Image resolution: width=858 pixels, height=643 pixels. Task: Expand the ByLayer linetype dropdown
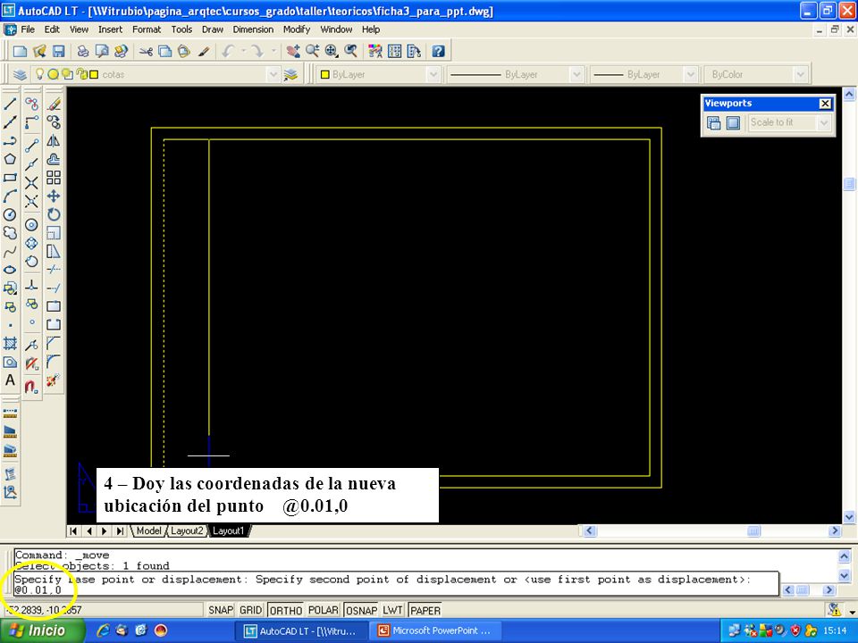(x=576, y=74)
